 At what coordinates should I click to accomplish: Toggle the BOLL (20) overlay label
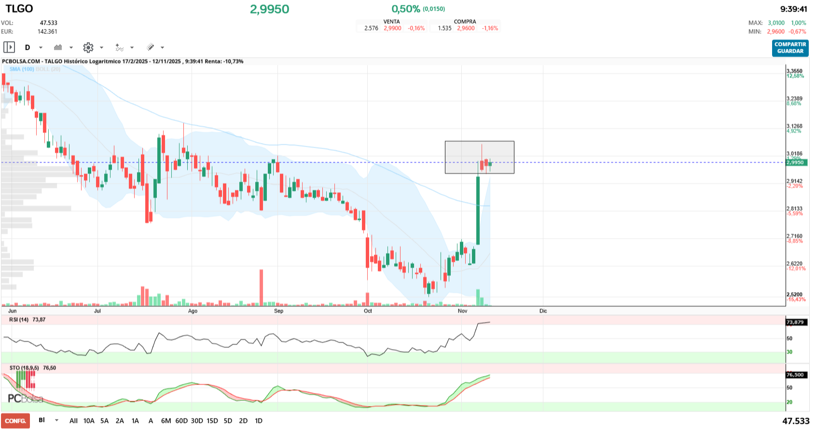48,69
